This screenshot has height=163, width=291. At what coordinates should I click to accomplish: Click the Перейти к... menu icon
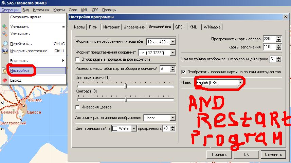[5, 44]
